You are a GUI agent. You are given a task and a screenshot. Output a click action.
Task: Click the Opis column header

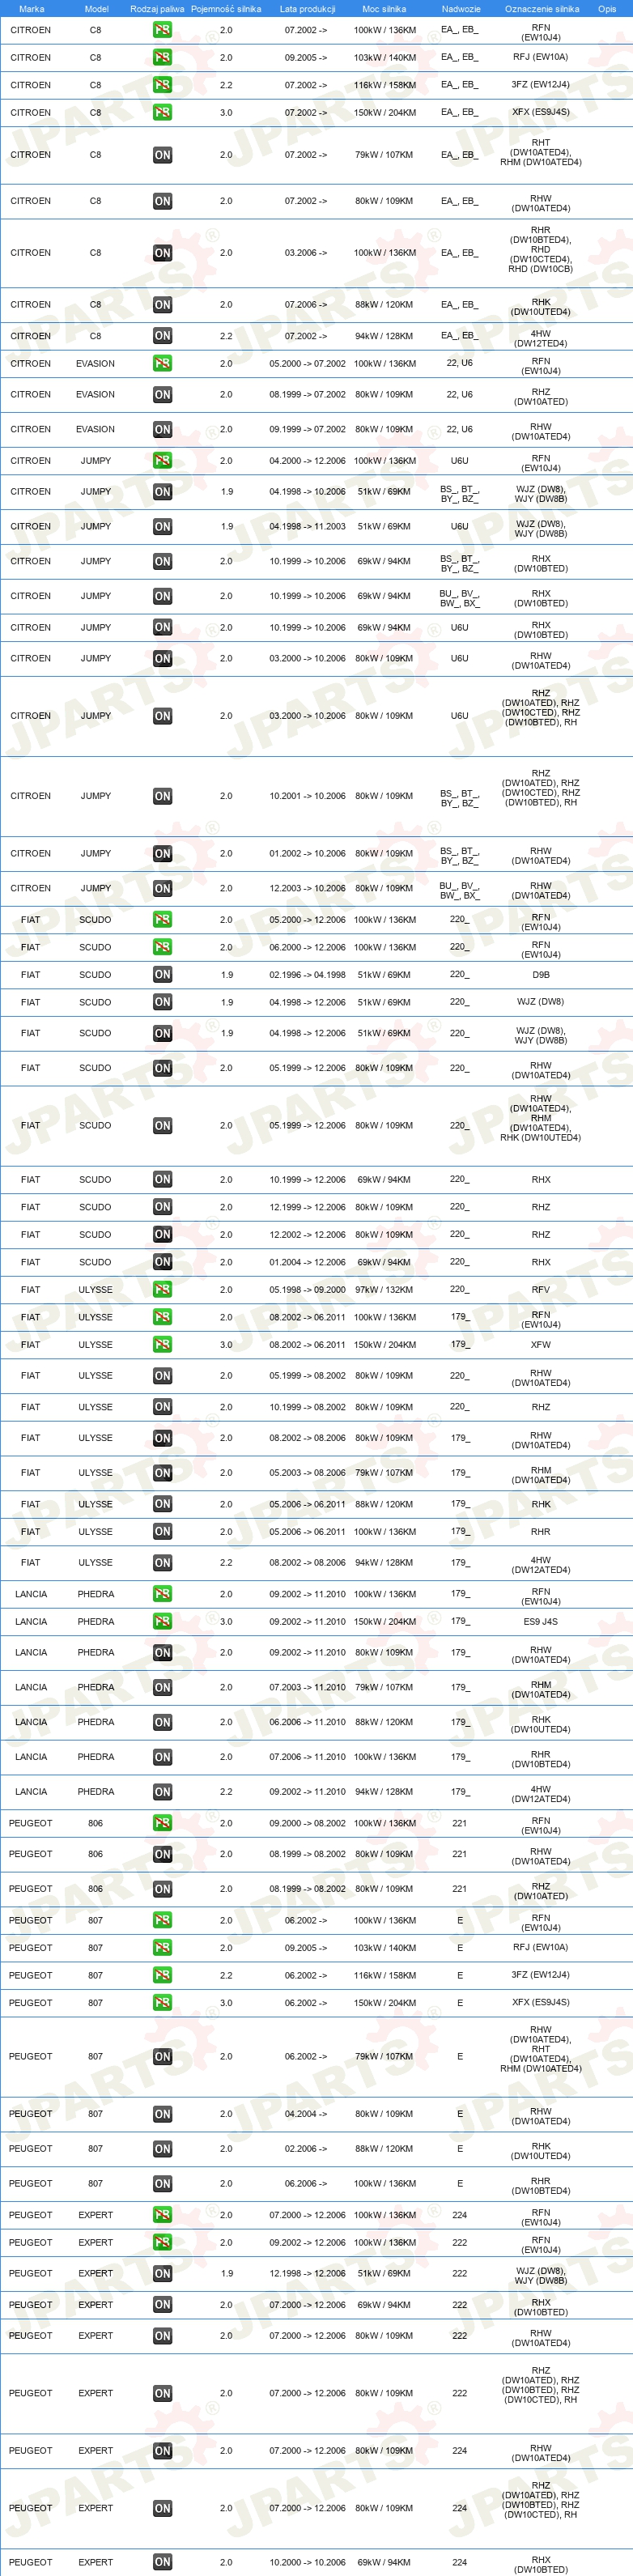coord(607,9)
